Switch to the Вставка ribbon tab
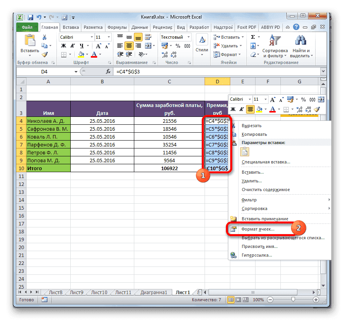The width and height of the screenshot is (344, 321). pos(71,27)
